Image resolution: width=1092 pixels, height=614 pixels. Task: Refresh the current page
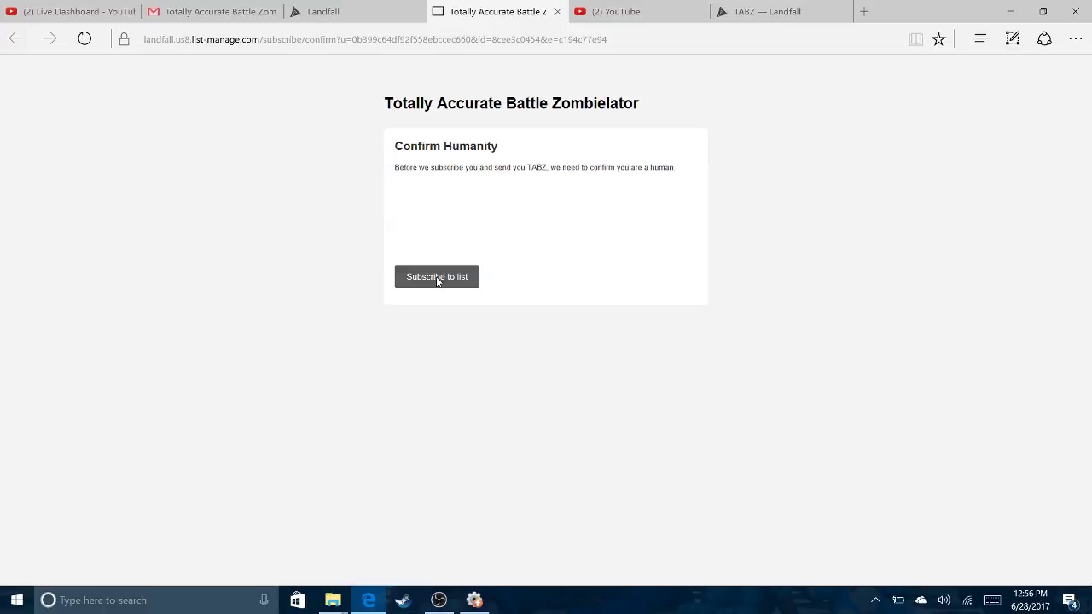[x=84, y=38]
